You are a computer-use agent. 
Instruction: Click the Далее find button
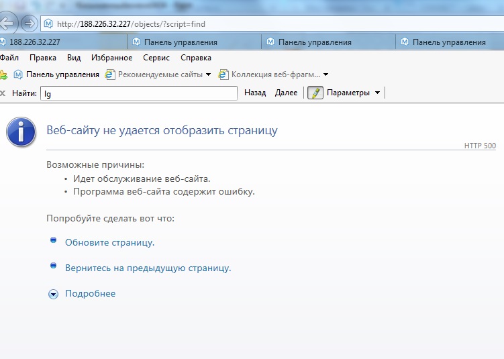286,93
